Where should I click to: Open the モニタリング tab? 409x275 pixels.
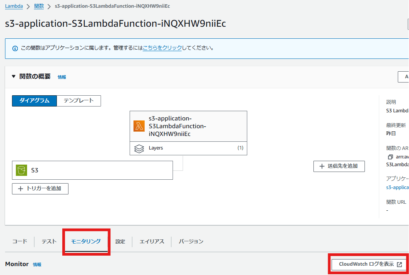86,241
